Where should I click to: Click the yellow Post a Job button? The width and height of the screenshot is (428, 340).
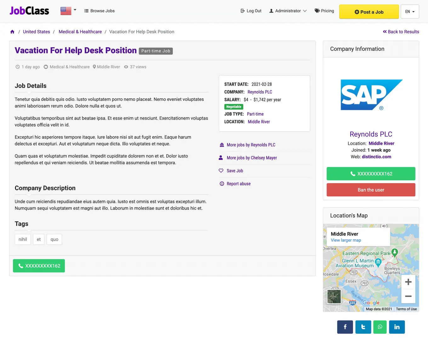coord(369,12)
